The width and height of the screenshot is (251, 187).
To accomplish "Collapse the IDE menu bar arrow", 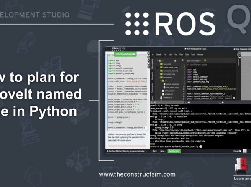I will [x=153, y=55].
